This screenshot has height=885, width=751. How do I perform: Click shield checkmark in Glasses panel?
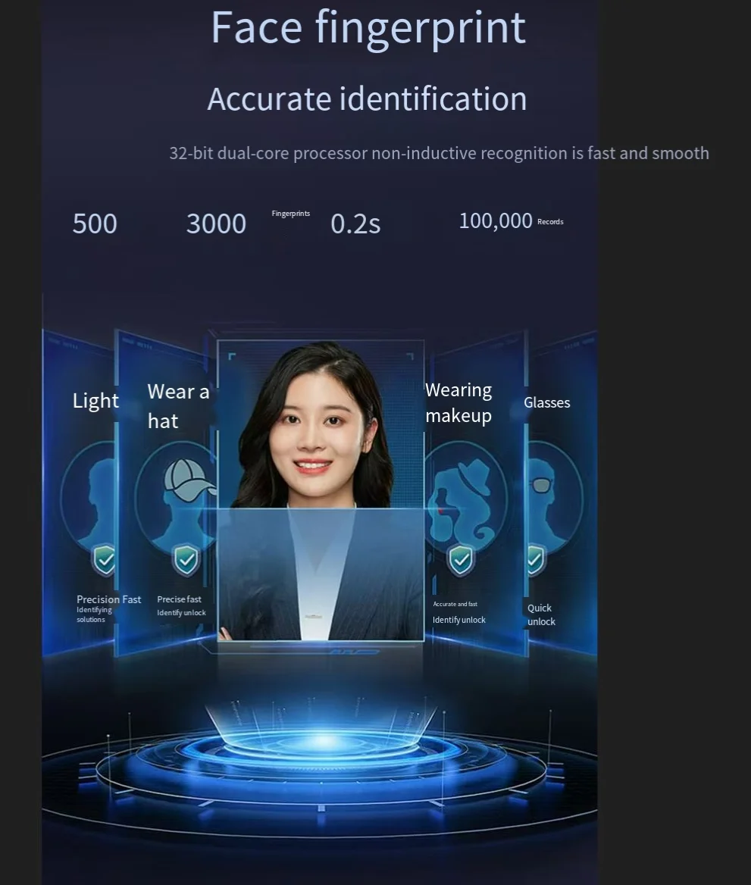536,559
